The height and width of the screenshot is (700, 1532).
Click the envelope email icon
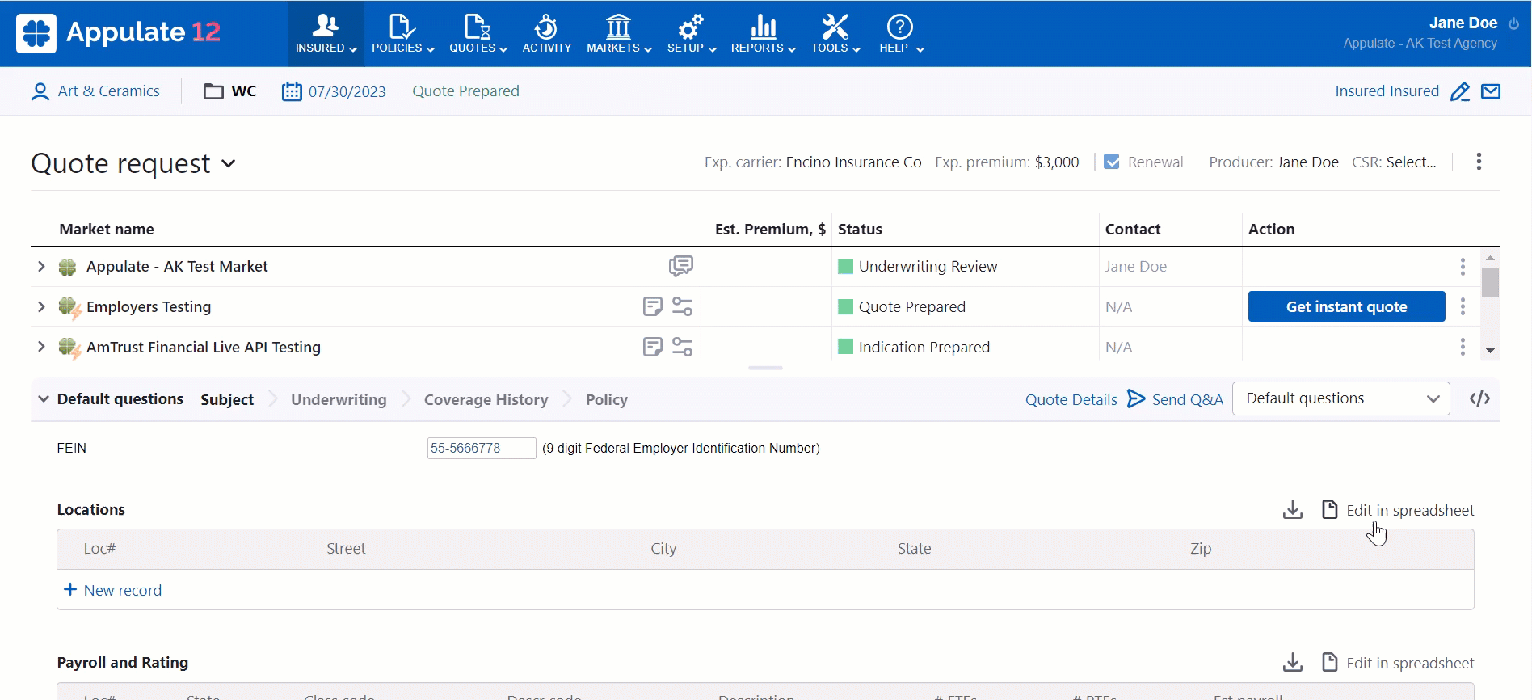pyautogui.click(x=1491, y=91)
